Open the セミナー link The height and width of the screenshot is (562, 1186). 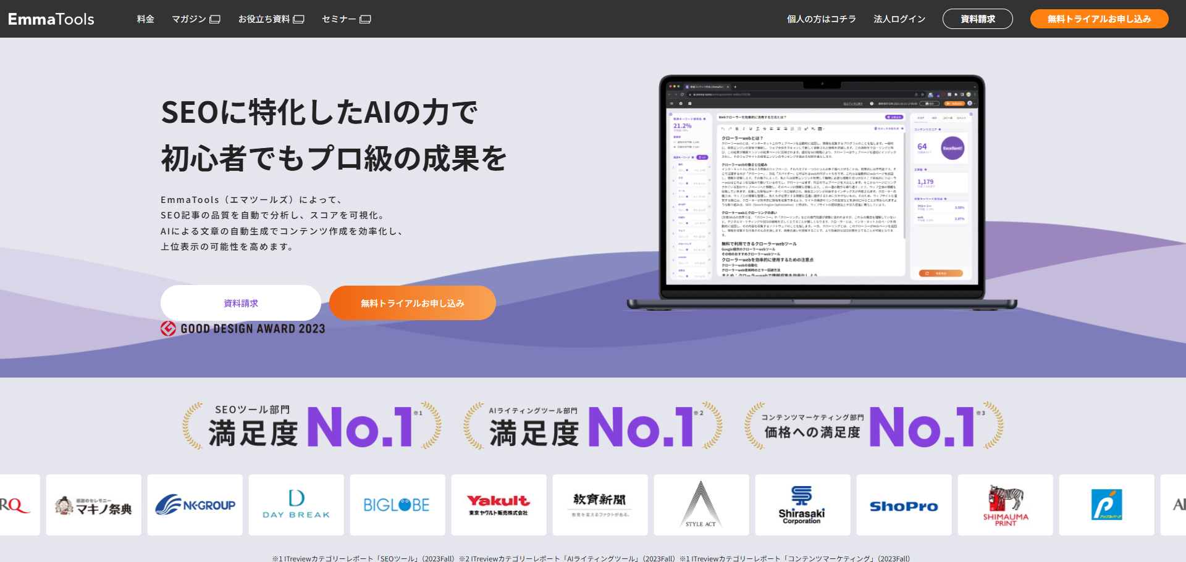346,19
